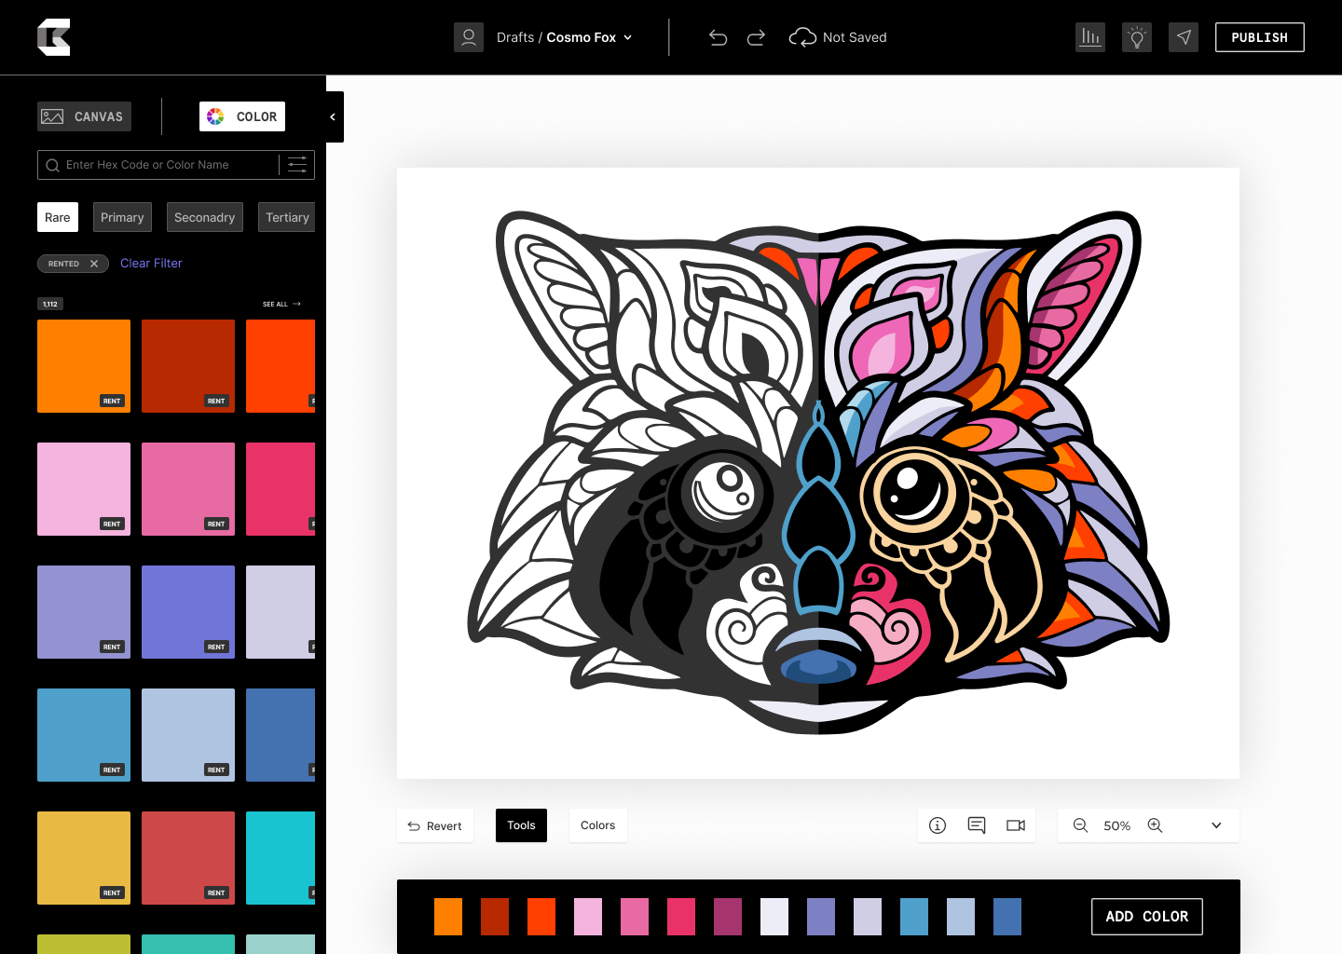Open the color search filter options icon

pos(296,165)
